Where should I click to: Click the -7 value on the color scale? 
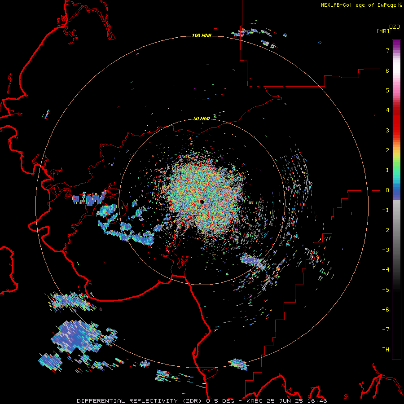[x=386, y=329]
